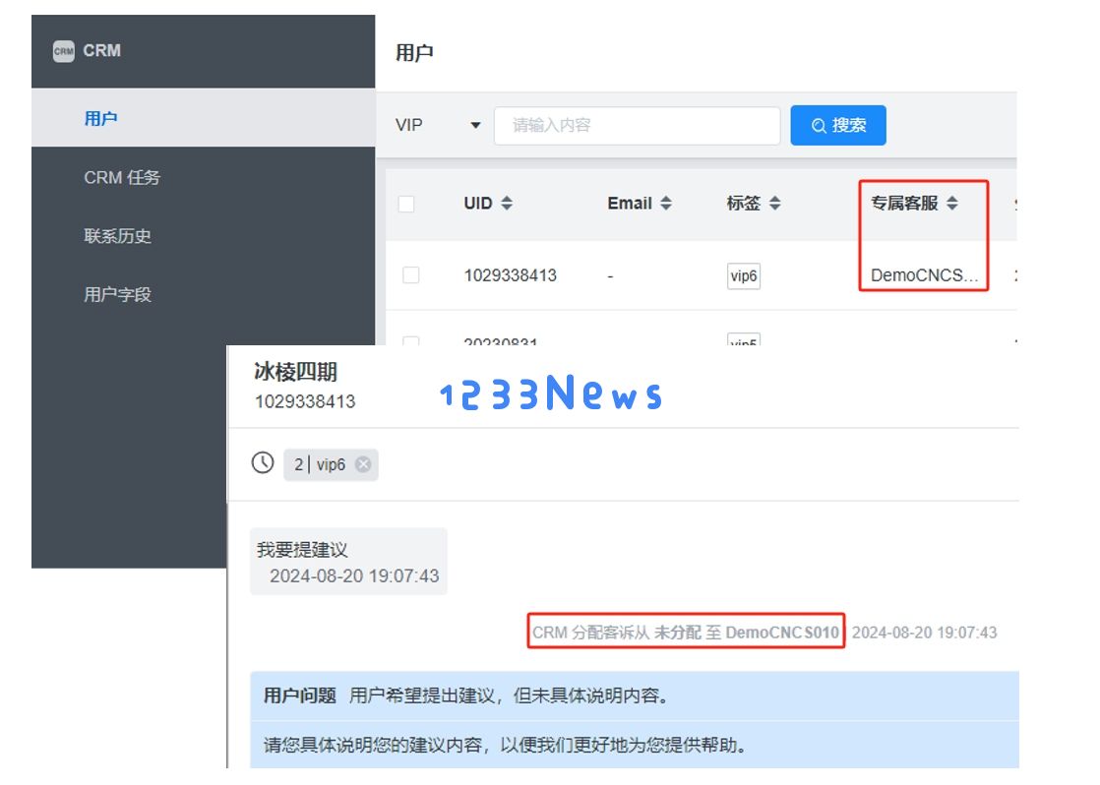Click the 冰棱四期 conversation title
Viewport: 1100px width, 785px height.
295,372
